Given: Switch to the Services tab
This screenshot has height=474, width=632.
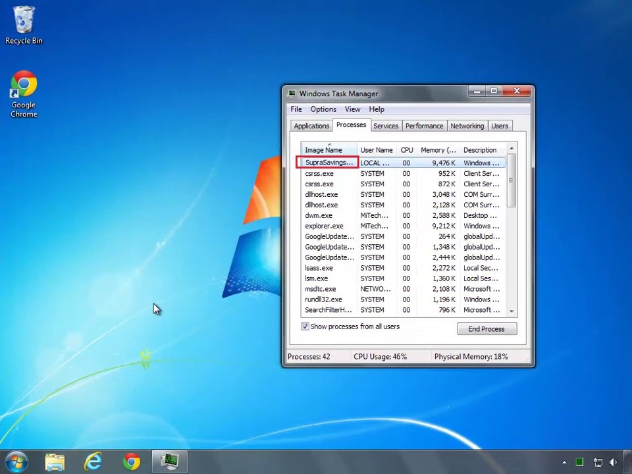Looking at the screenshot, I should pyautogui.click(x=386, y=126).
